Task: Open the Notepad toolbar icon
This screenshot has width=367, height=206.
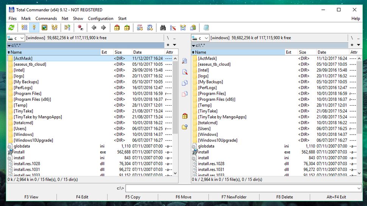Action: pos(206,28)
